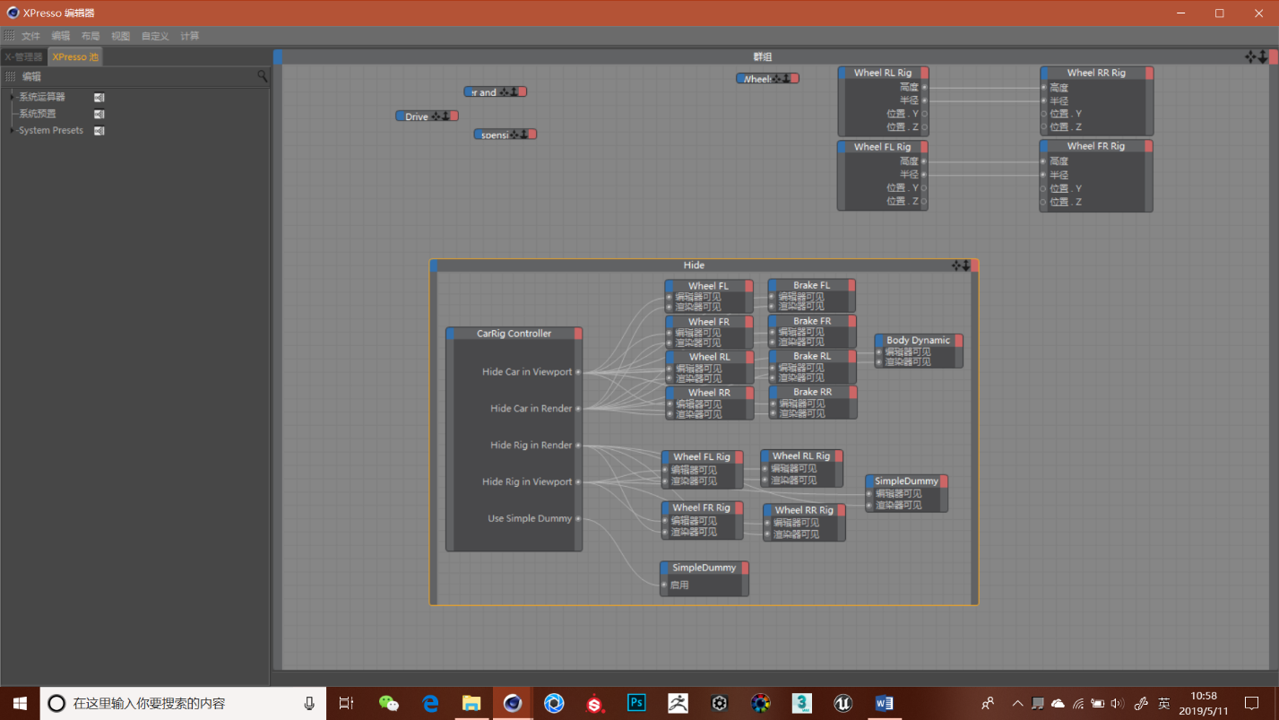
Task: Expand the 系统运算器 tree item
Action: pos(13,97)
